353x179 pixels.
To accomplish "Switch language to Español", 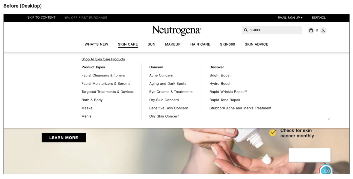I will (x=319, y=18).
